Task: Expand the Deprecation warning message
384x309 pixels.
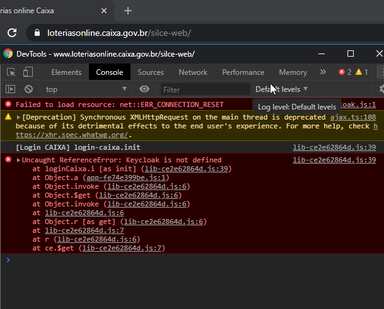Action: tap(18, 117)
